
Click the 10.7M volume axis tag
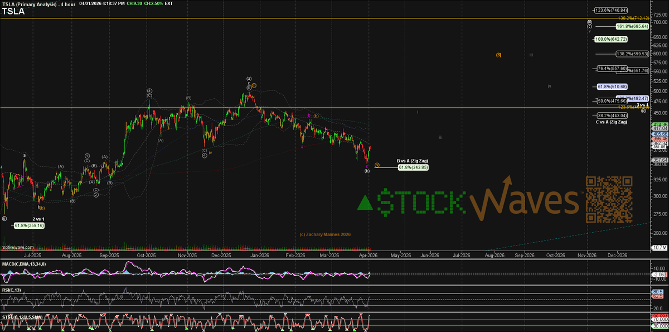[x=660, y=247]
